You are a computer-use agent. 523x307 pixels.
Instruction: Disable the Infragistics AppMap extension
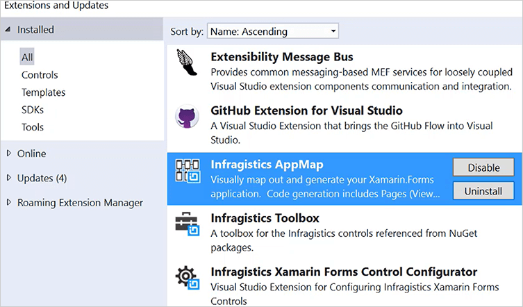(x=483, y=167)
